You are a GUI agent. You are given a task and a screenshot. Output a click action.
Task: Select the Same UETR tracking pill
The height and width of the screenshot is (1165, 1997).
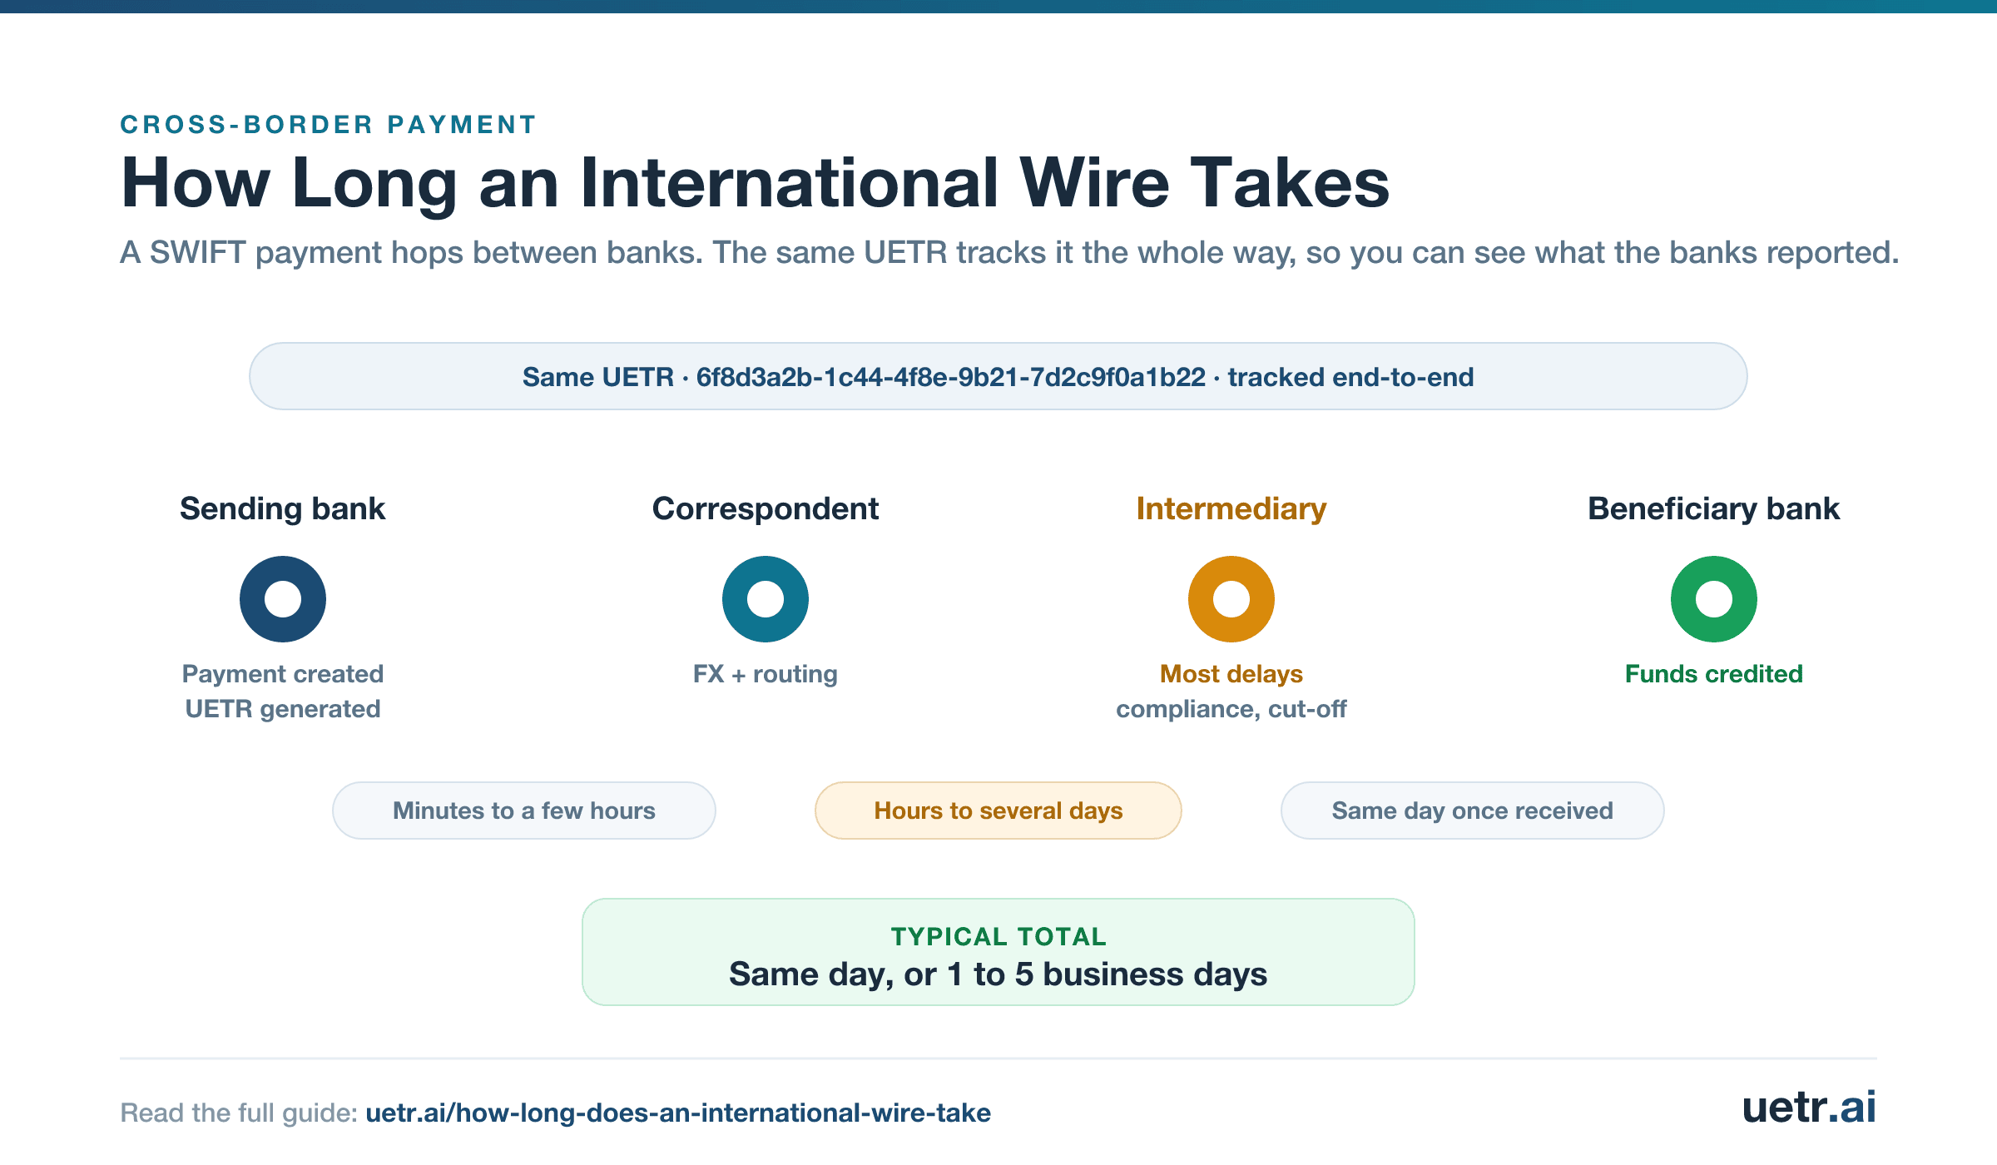pyautogui.click(x=998, y=376)
